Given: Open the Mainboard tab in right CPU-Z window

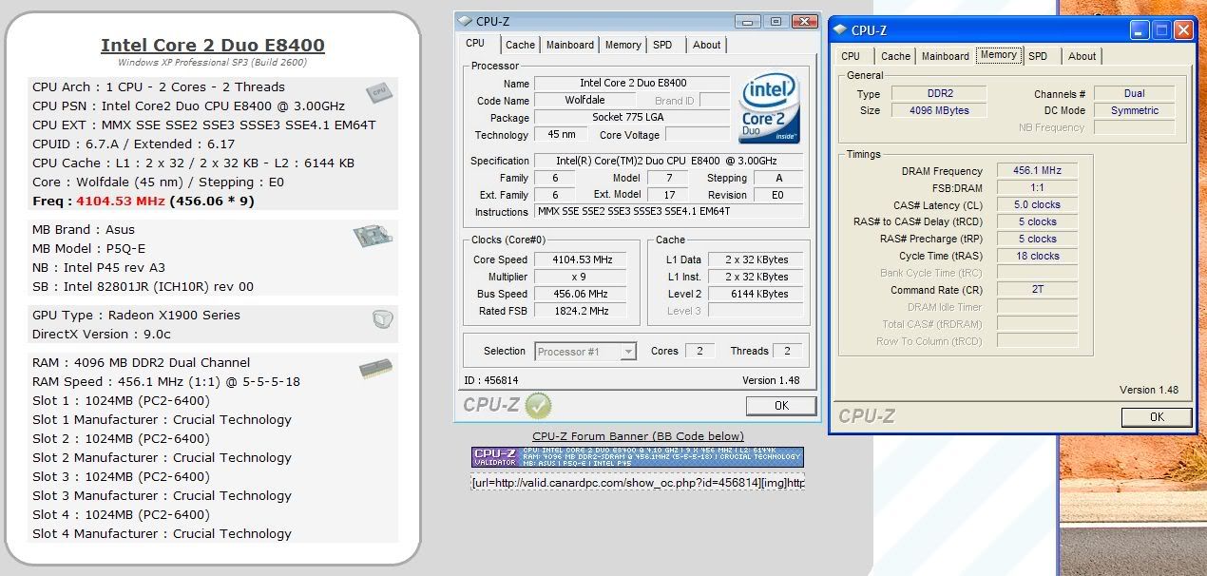Looking at the screenshot, I should click(946, 56).
